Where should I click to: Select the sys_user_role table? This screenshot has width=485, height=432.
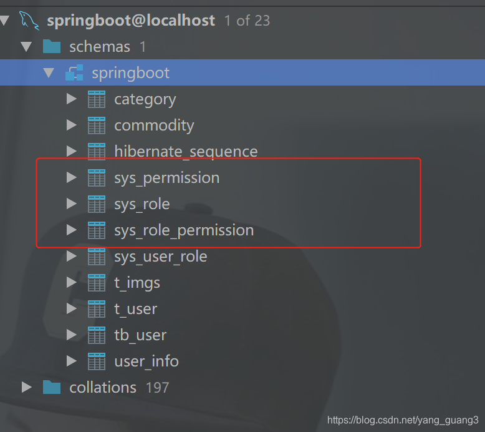(x=160, y=257)
